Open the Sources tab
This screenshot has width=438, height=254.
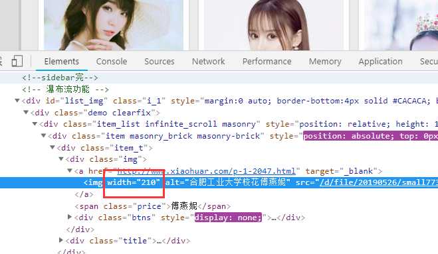(x=160, y=61)
